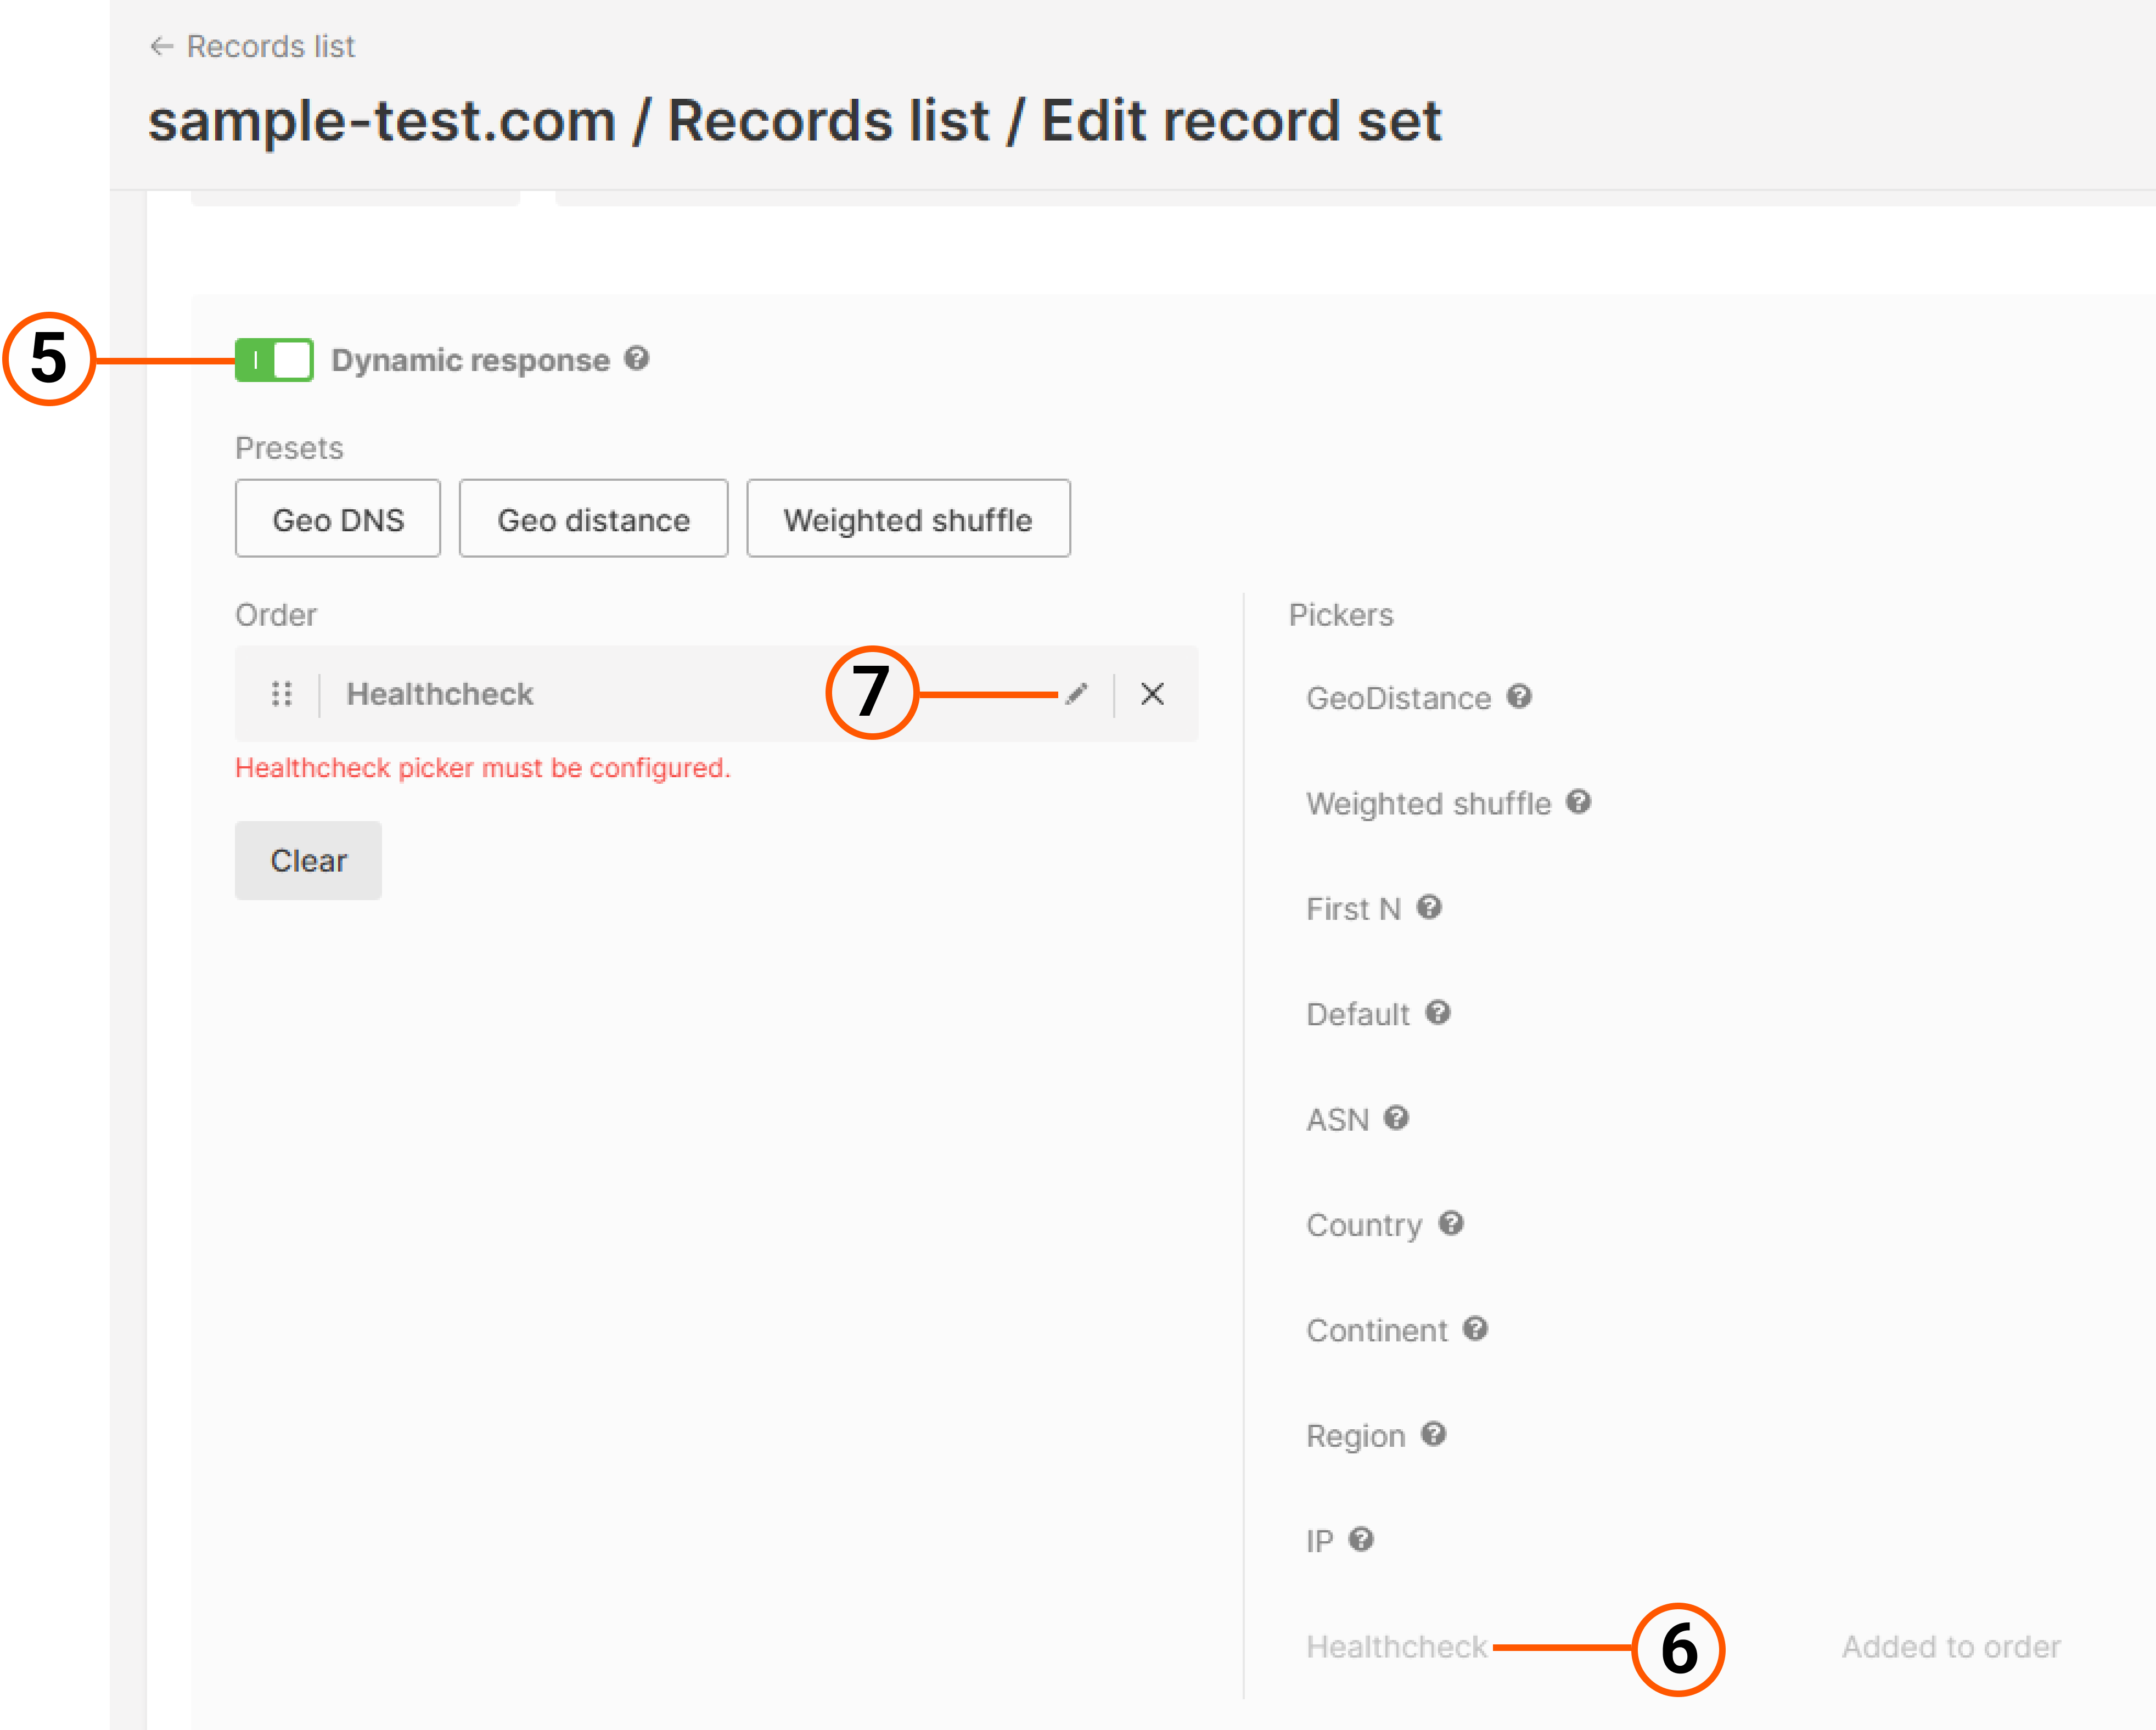Image resolution: width=2156 pixels, height=1730 pixels.
Task: Apply the Weighted shuffle preset
Action: [x=908, y=518]
